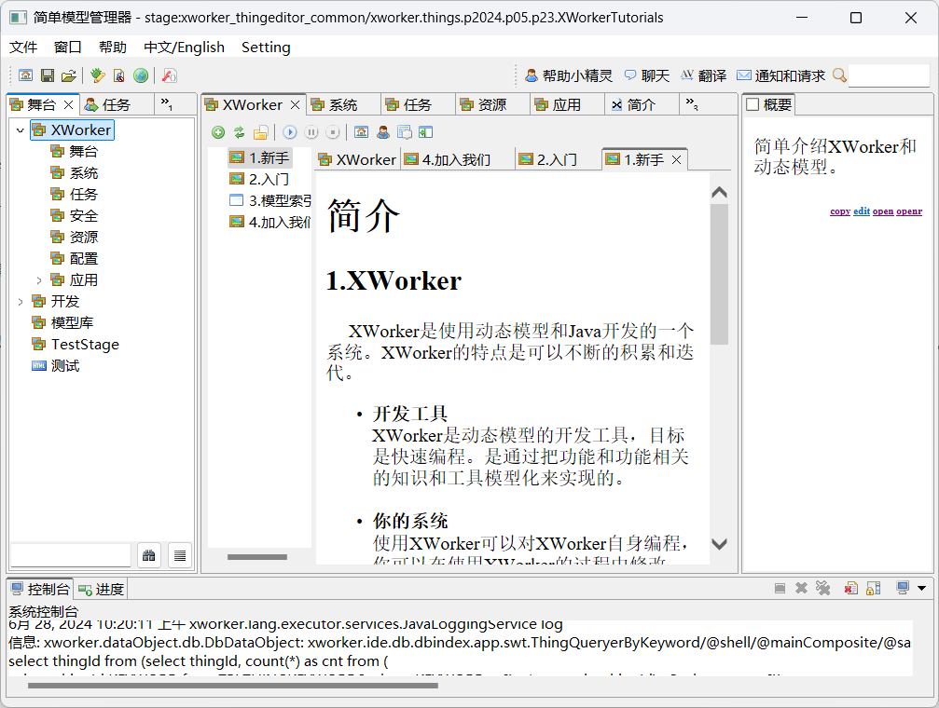939x708 pixels.
Task: Collapse the XWorker tree node
Action: point(21,129)
